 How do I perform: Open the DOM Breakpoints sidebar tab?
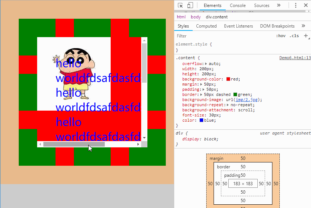coord(277,26)
